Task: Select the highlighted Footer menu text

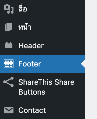Action: point(30,64)
